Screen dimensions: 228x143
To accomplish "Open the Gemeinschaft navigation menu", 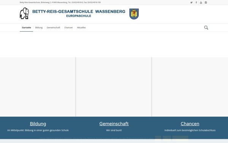I will pyautogui.click(x=53, y=27).
